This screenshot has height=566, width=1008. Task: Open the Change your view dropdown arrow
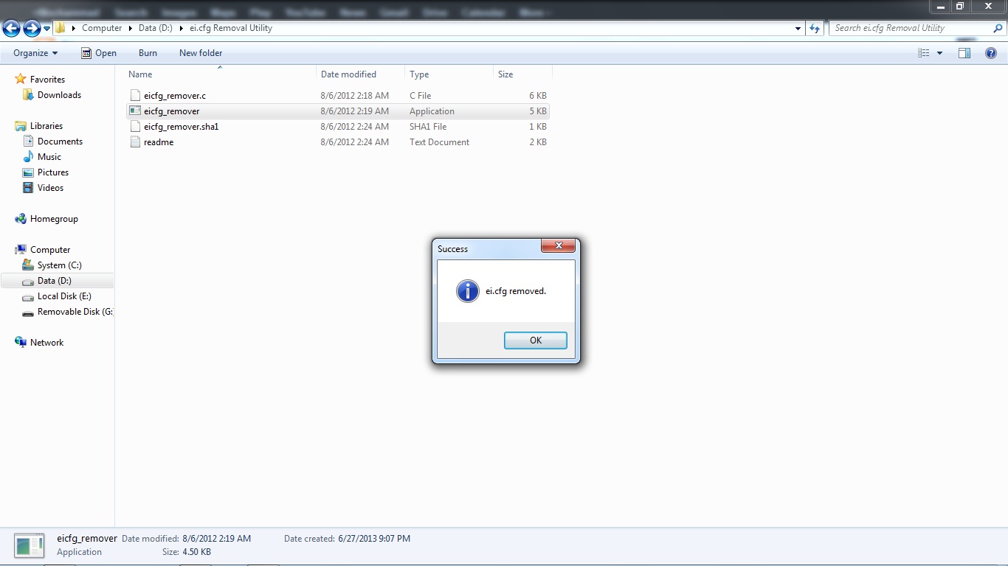tap(939, 52)
